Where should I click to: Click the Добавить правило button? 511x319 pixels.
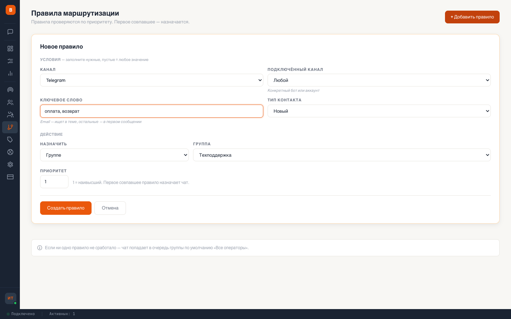(472, 17)
